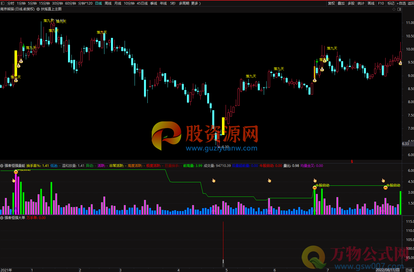Click the 叠加 overlay button
This screenshot has height=272, width=414.
(x=341, y=3)
